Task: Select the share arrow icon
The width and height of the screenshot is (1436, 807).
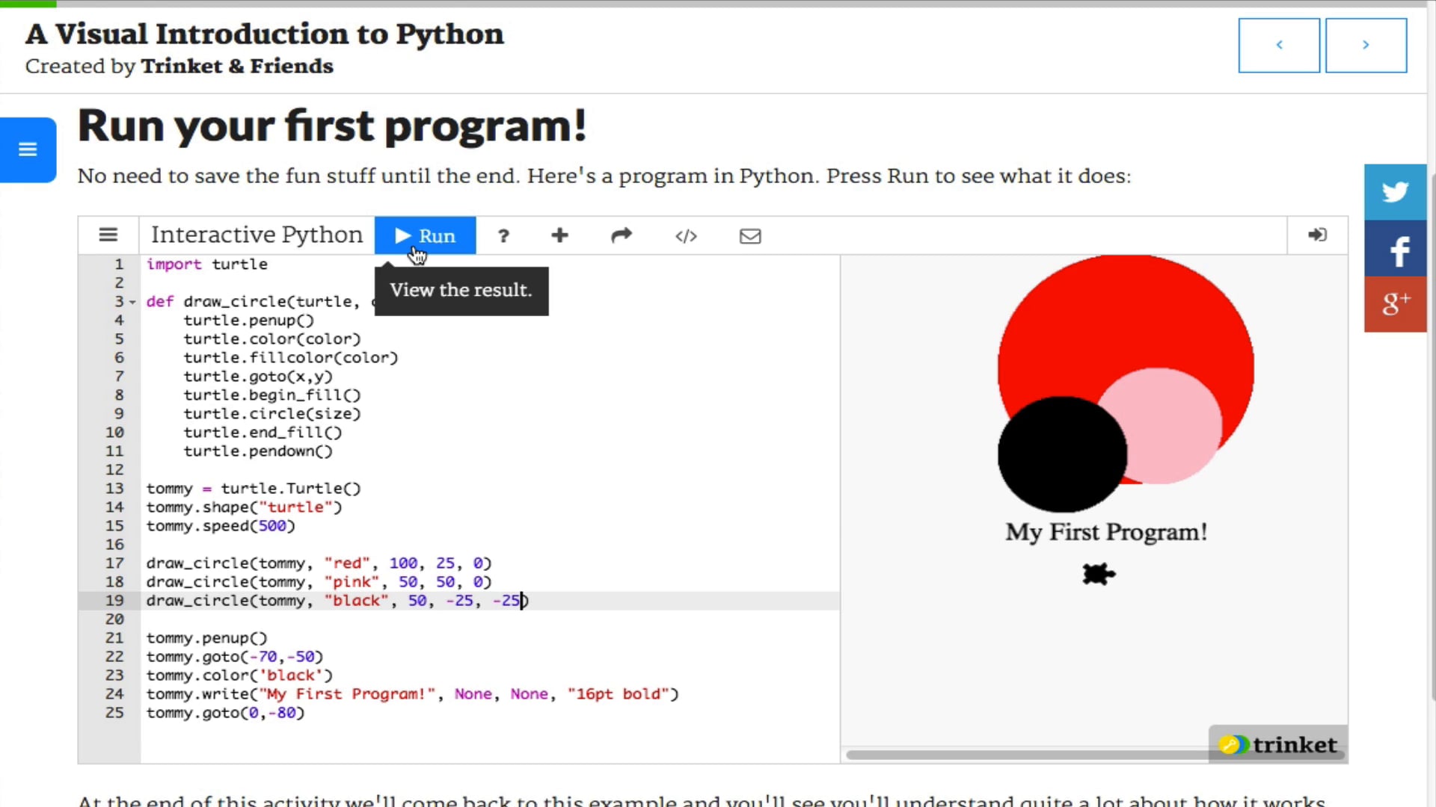Action: (x=622, y=236)
